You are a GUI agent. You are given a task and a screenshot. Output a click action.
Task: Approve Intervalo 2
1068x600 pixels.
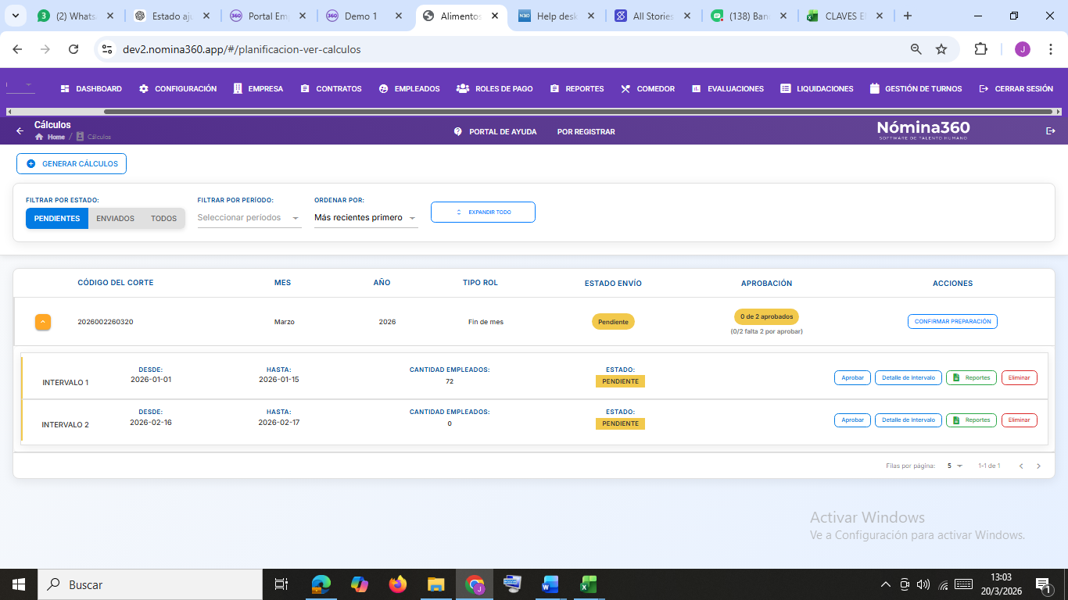(852, 420)
